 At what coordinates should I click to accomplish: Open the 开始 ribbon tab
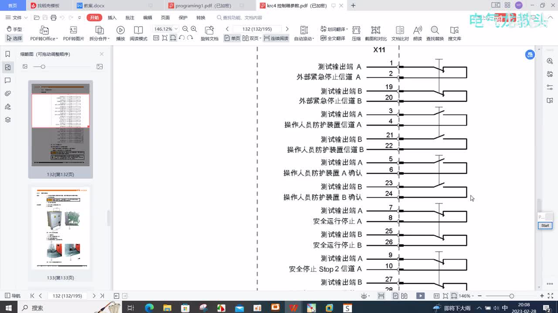94,17
